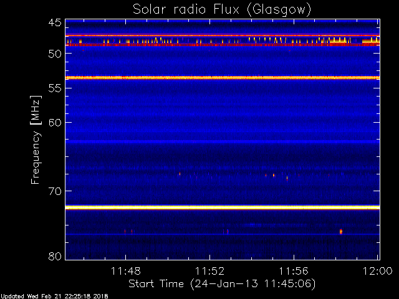This screenshot has height=299, width=399.
Task: Click the 11:56 time tick label
Action: (294, 271)
